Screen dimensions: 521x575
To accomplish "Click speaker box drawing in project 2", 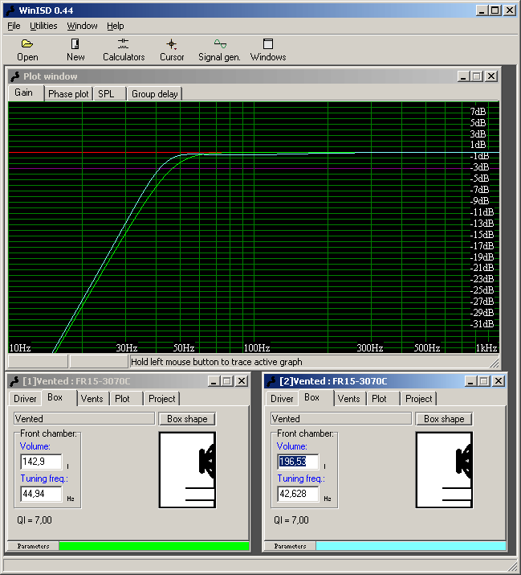I will pos(444,470).
